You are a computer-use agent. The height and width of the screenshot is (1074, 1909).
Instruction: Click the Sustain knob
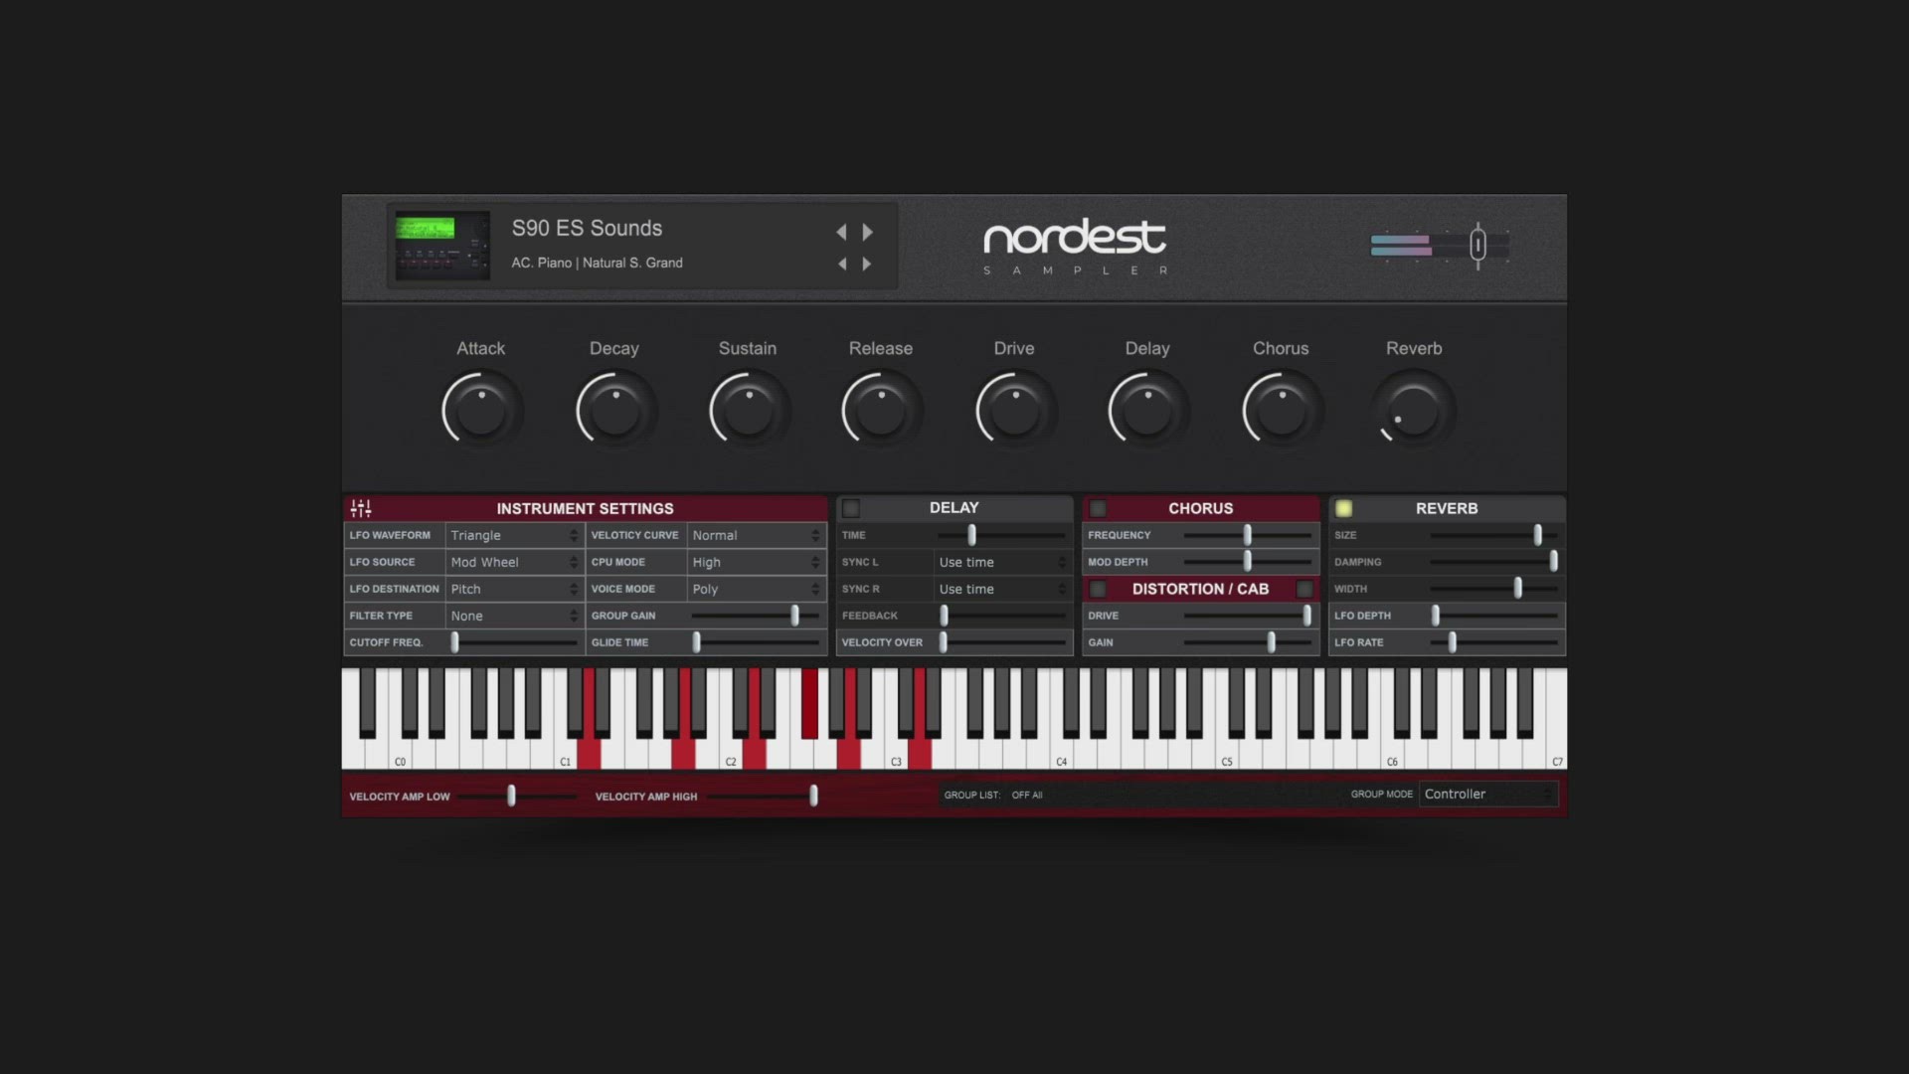748,409
